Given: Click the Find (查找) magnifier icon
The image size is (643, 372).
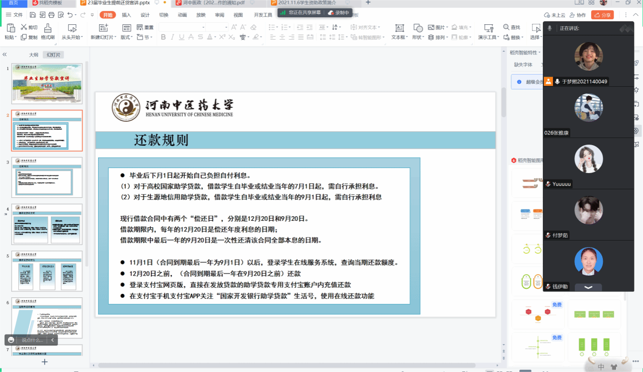Looking at the screenshot, I should [506, 27].
